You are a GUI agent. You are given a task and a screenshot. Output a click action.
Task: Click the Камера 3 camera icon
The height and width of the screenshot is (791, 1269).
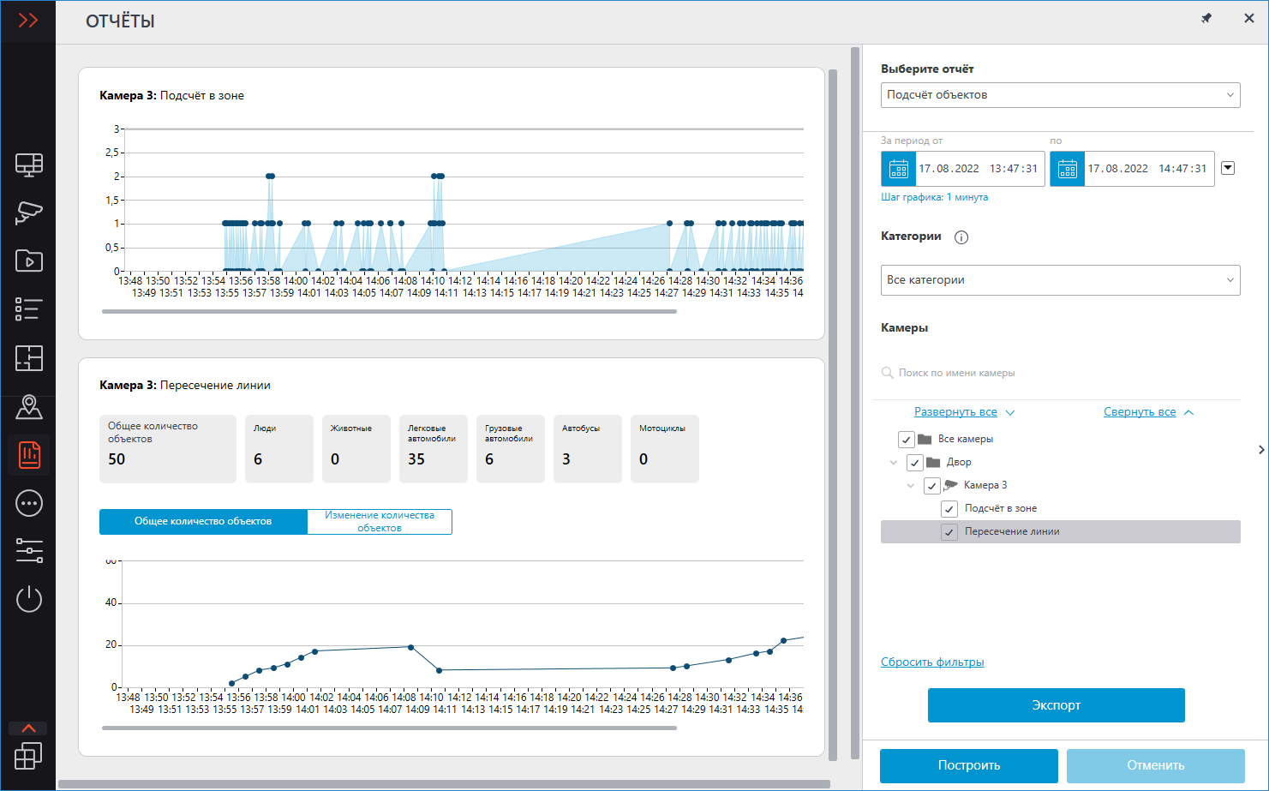coord(950,485)
